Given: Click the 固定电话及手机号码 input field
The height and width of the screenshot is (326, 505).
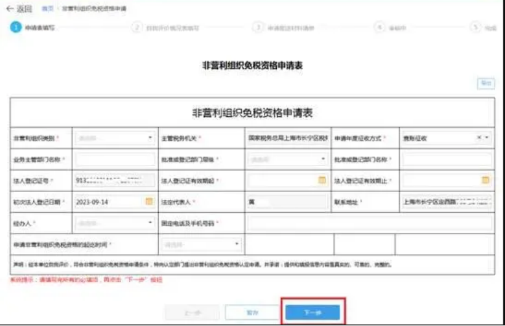Looking at the screenshot, I should [370, 223].
